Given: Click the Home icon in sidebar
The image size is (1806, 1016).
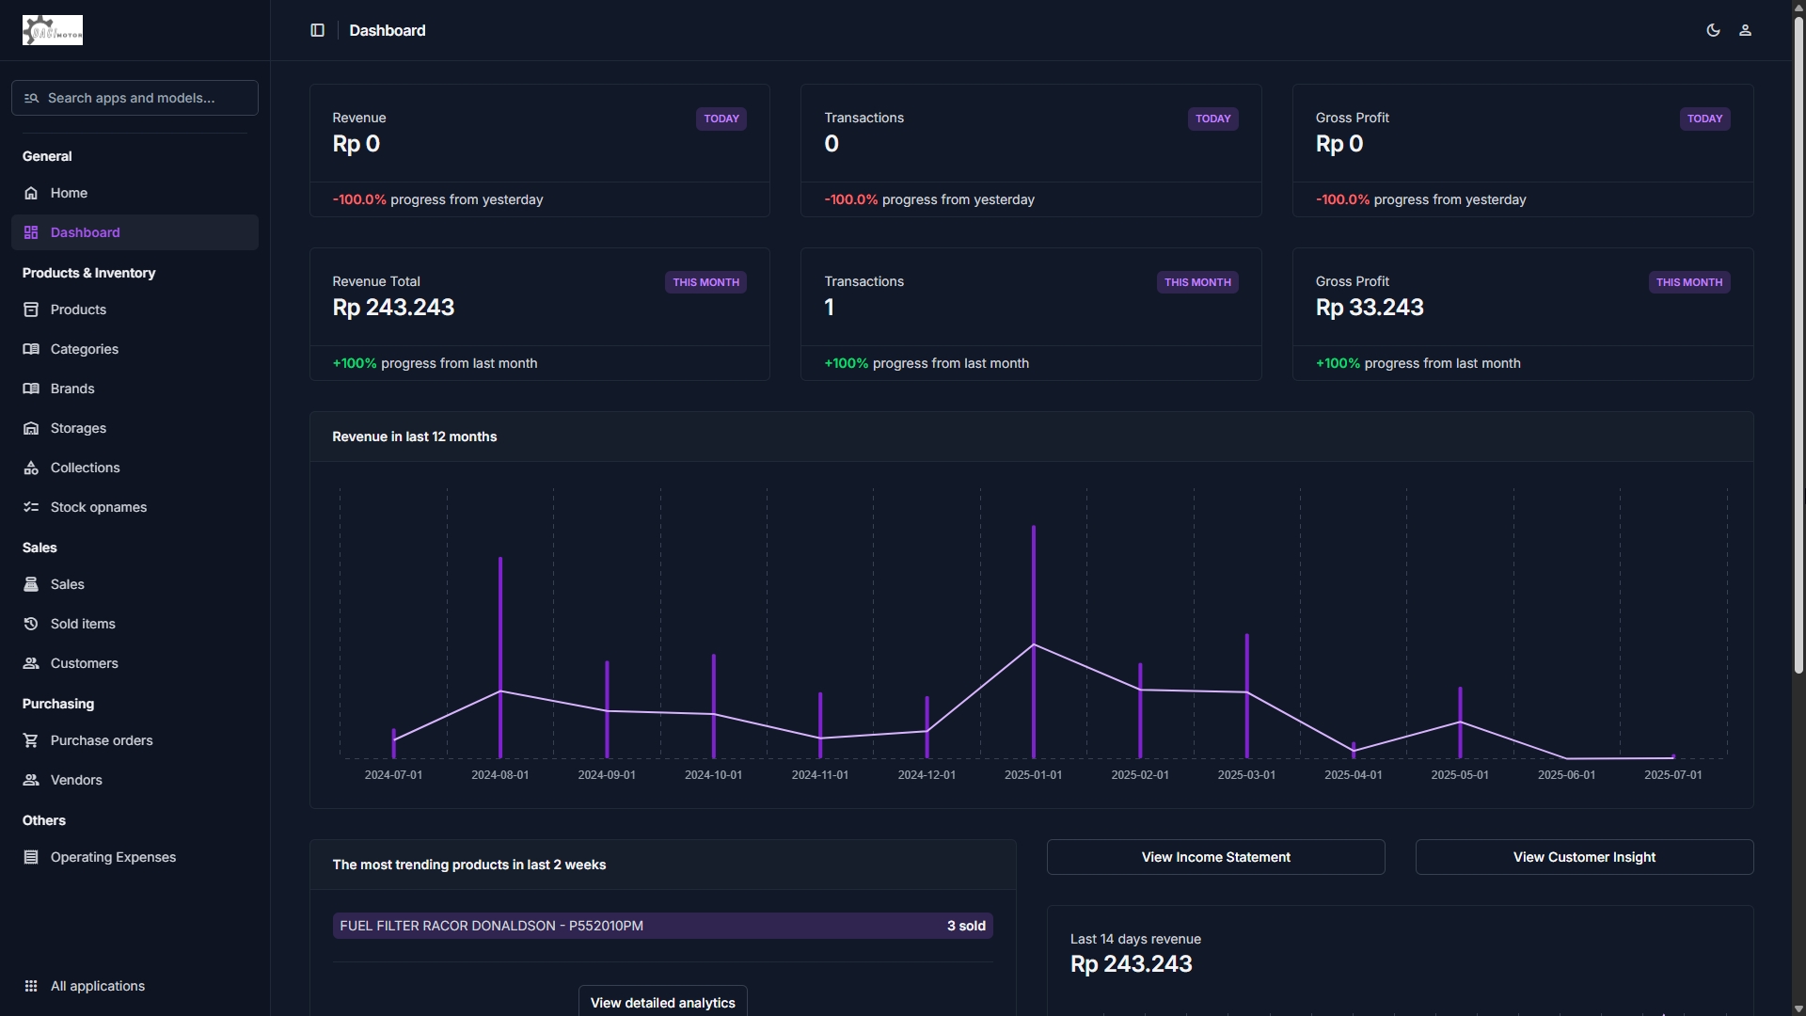Looking at the screenshot, I should (x=31, y=193).
